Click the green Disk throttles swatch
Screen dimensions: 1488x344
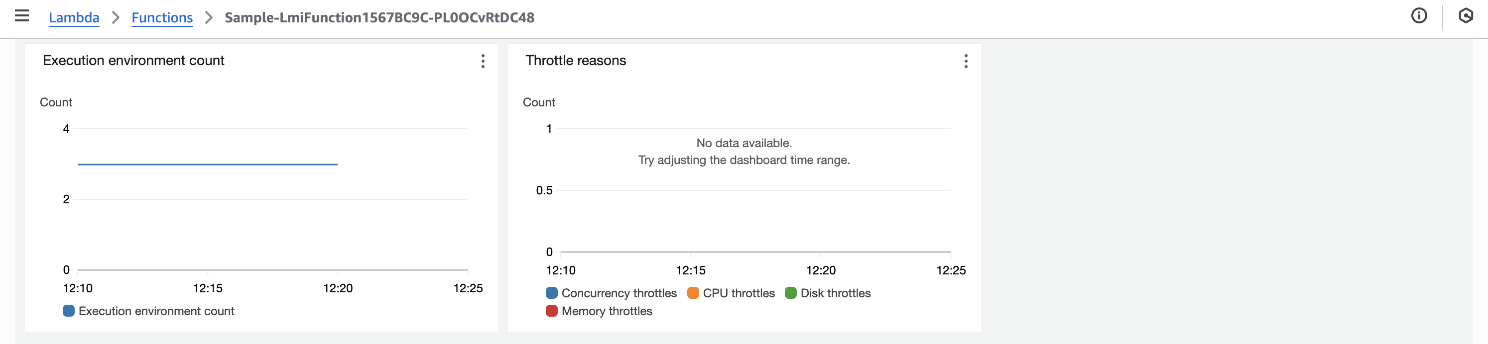click(x=790, y=293)
